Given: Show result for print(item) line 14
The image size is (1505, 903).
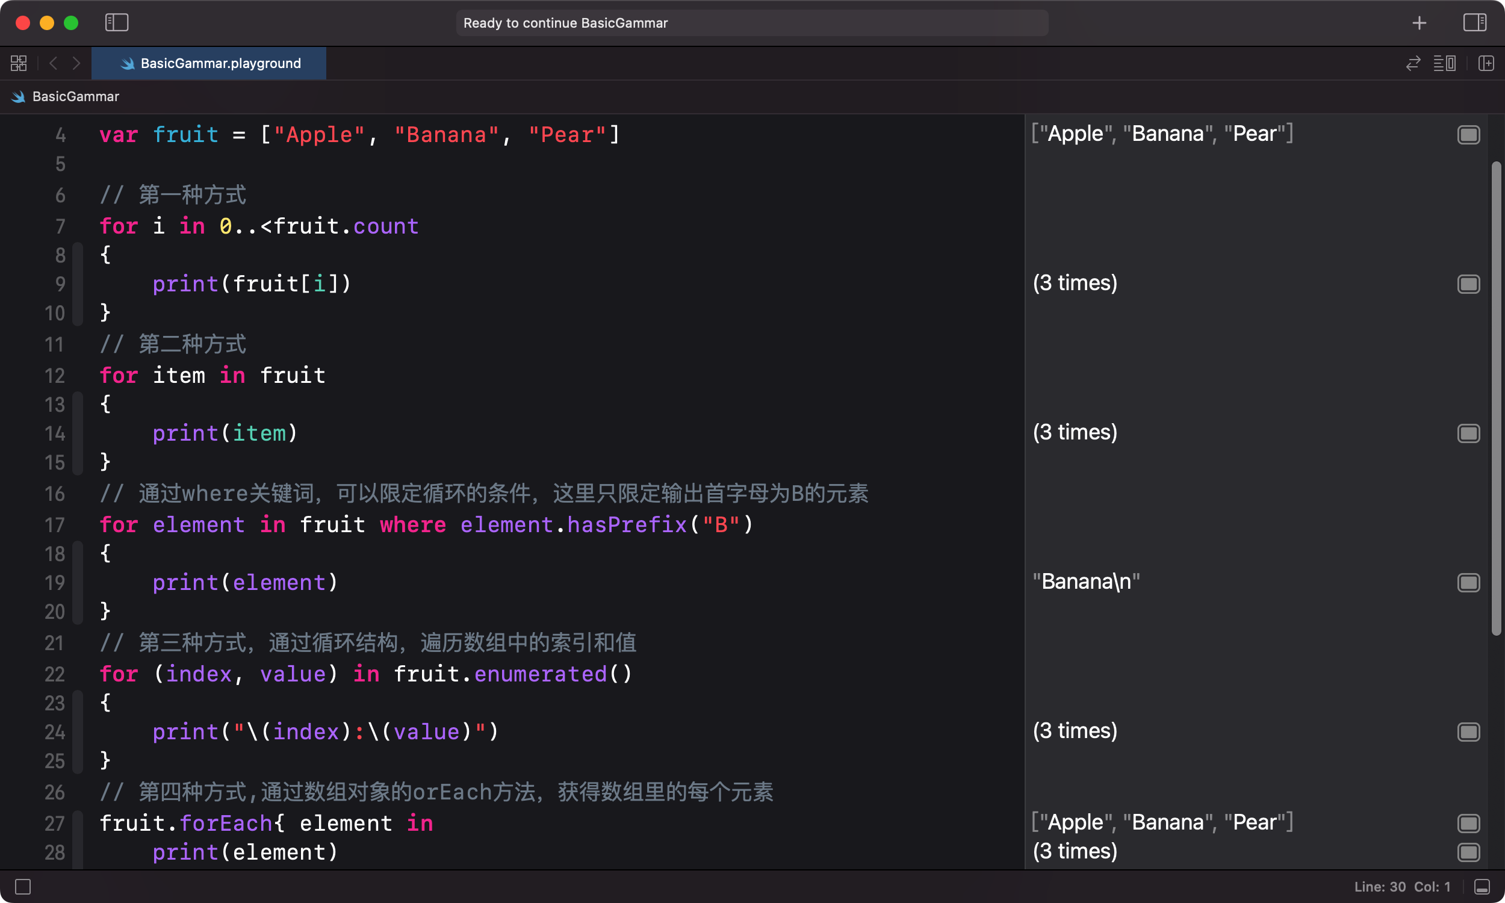Looking at the screenshot, I should (x=1468, y=433).
